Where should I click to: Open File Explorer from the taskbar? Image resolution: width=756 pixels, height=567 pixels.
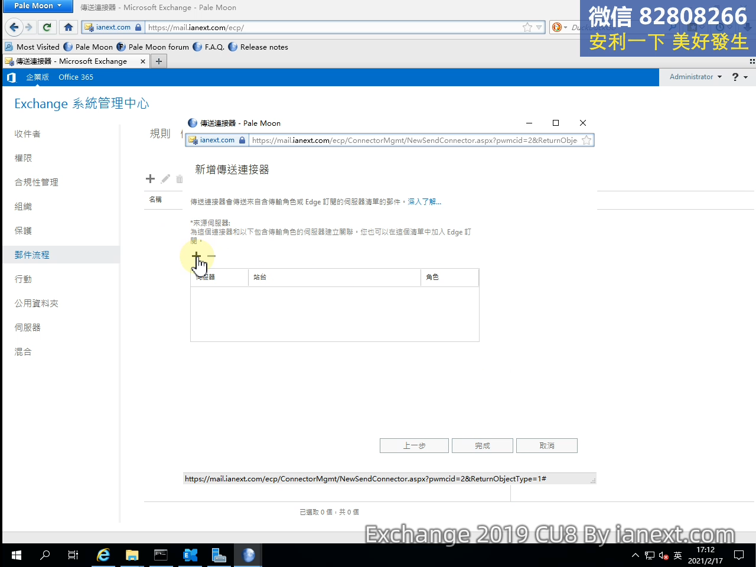132,555
